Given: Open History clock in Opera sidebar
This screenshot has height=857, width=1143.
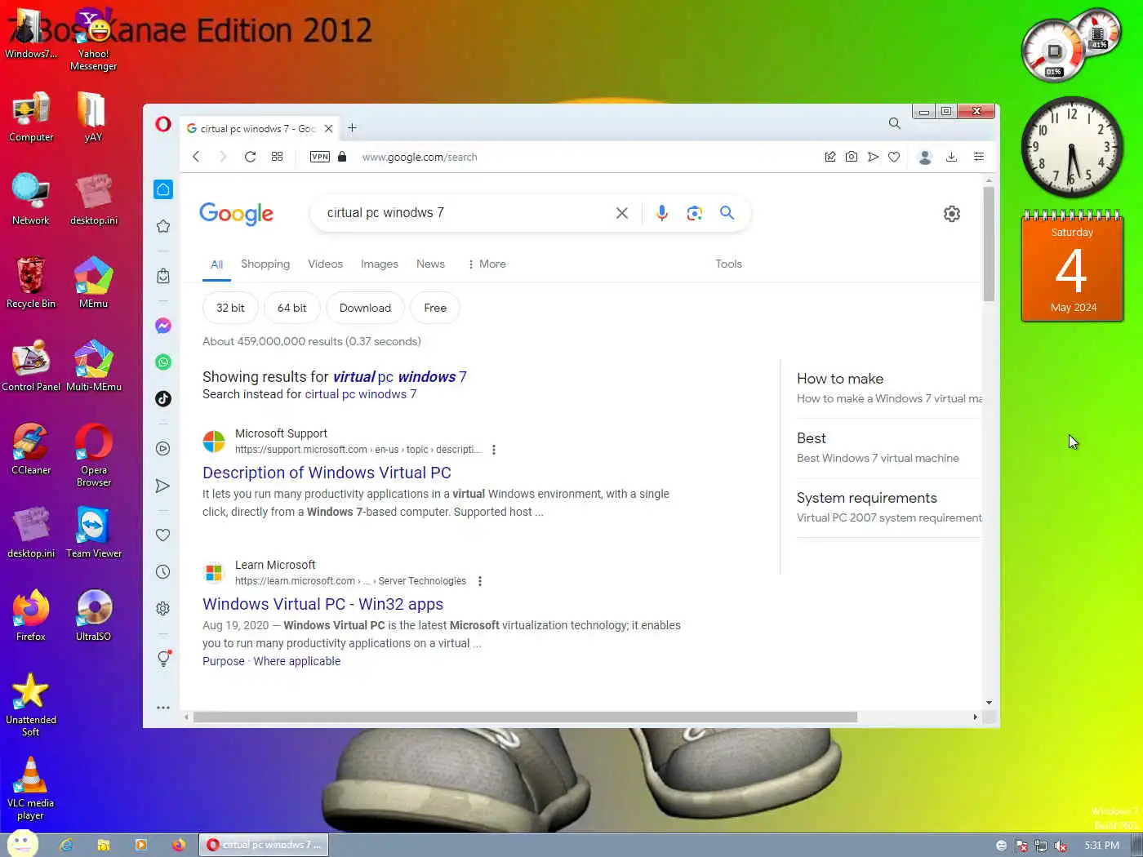Looking at the screenshot, I should pyautogui.click(x=163, y=571).
